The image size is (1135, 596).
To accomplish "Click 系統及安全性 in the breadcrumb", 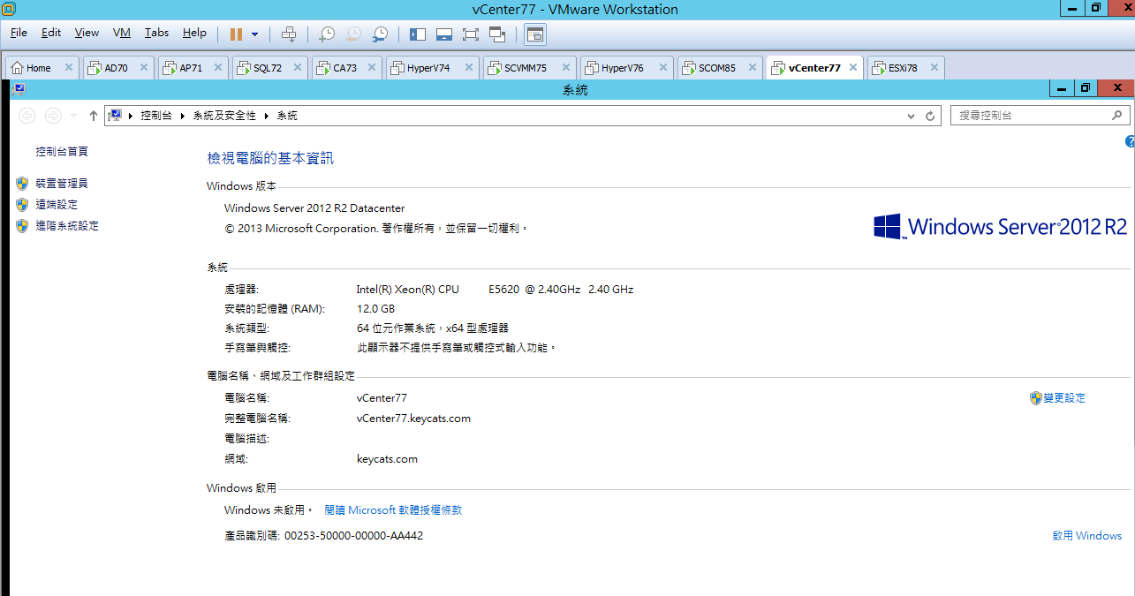I will coord(224,116).
